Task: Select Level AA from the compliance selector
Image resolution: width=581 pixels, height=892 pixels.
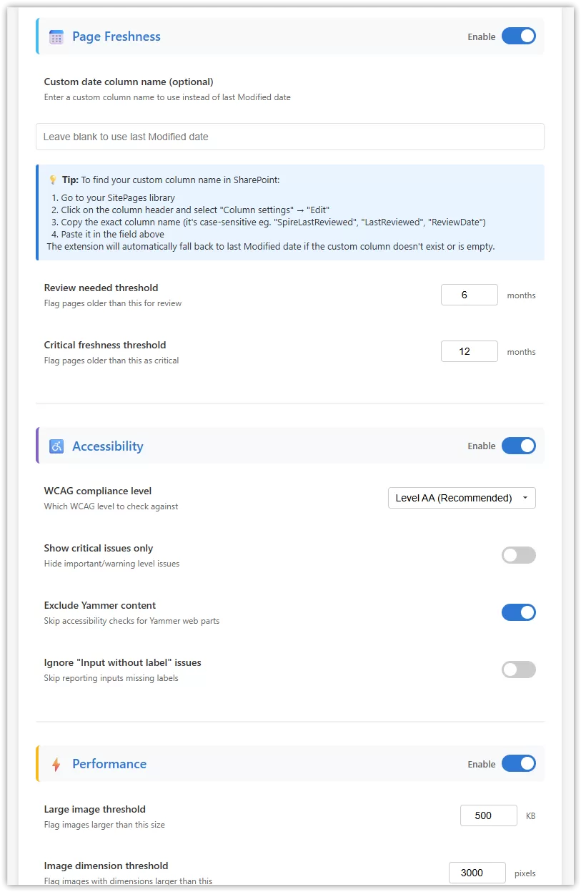Action: (x=462, y=497)
